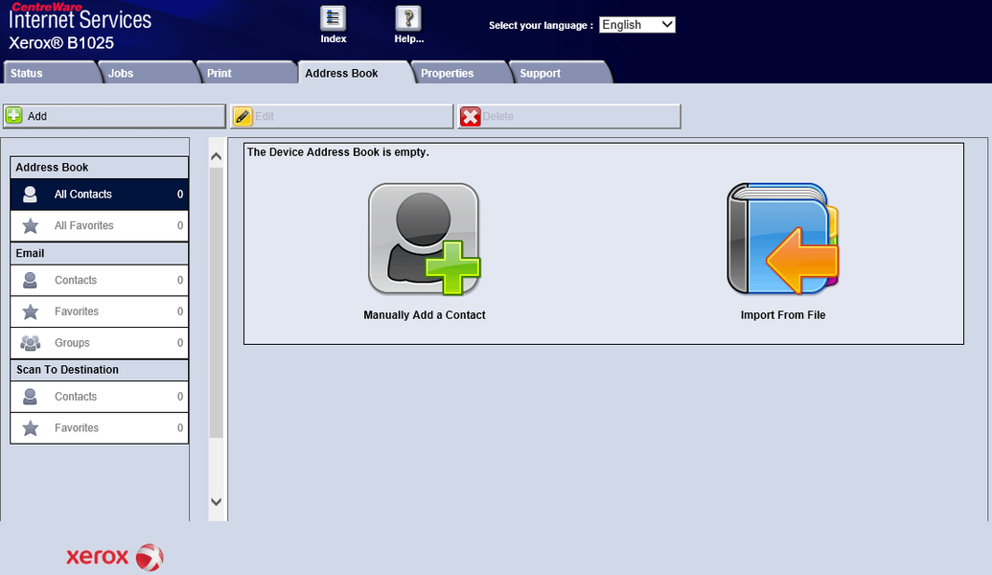The image size is (992, 575).
Task: Select the Address Book tab
Action: pos(355,73)
